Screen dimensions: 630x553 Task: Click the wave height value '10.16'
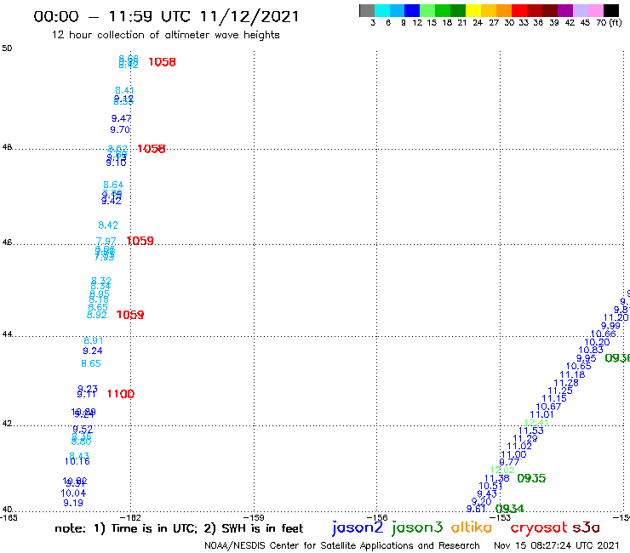point(77,461)
